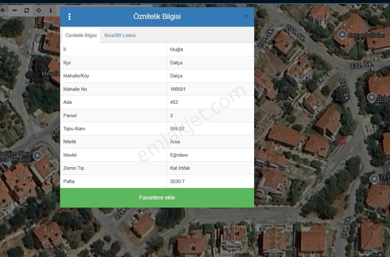Image resolution: width=390 pixels, height=257 pixels.
Task: Open the three-dot dialog menu
Action: 69,17
